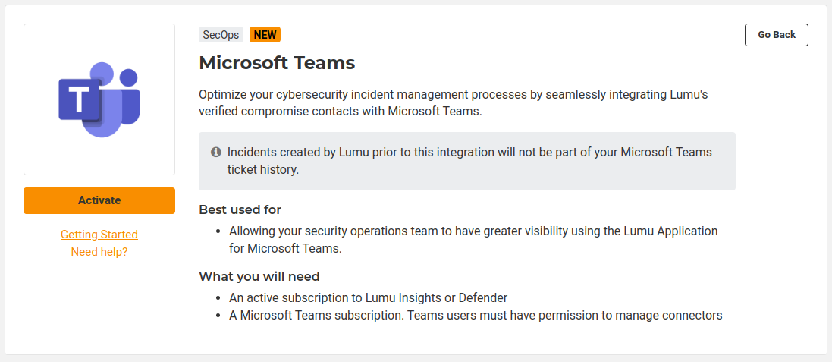
Task: Open the Need help? link
Action: (x=99, y=252)
